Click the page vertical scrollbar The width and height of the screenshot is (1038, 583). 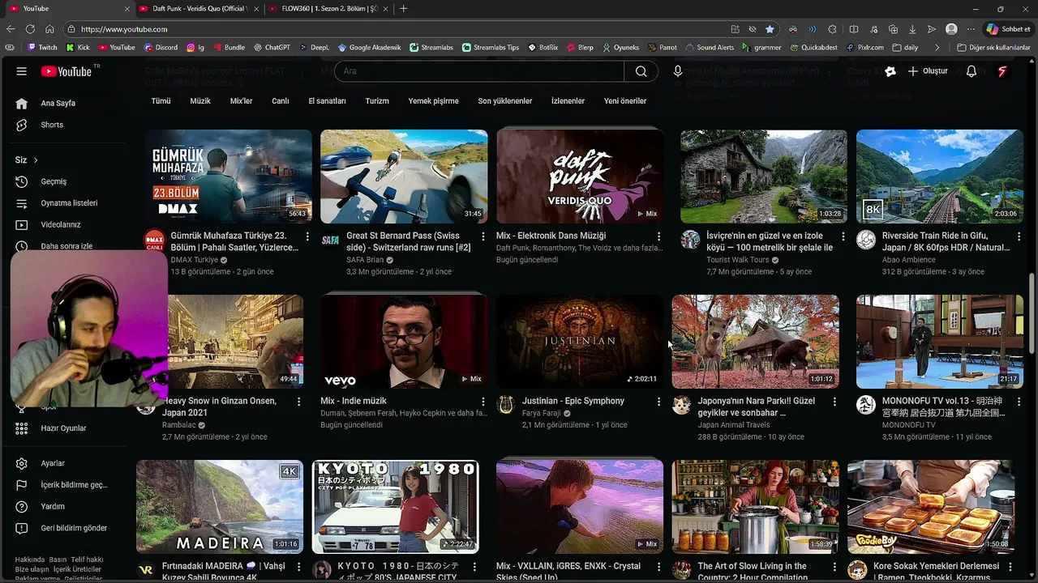1032,312
